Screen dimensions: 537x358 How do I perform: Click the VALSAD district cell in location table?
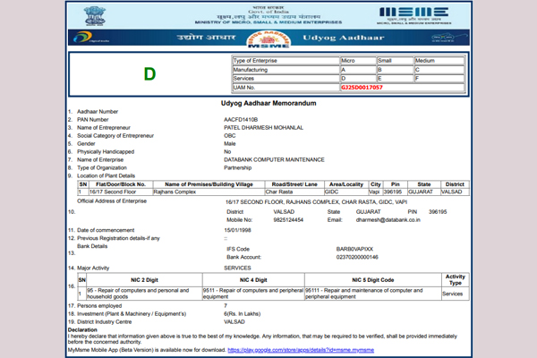(455, 192)
